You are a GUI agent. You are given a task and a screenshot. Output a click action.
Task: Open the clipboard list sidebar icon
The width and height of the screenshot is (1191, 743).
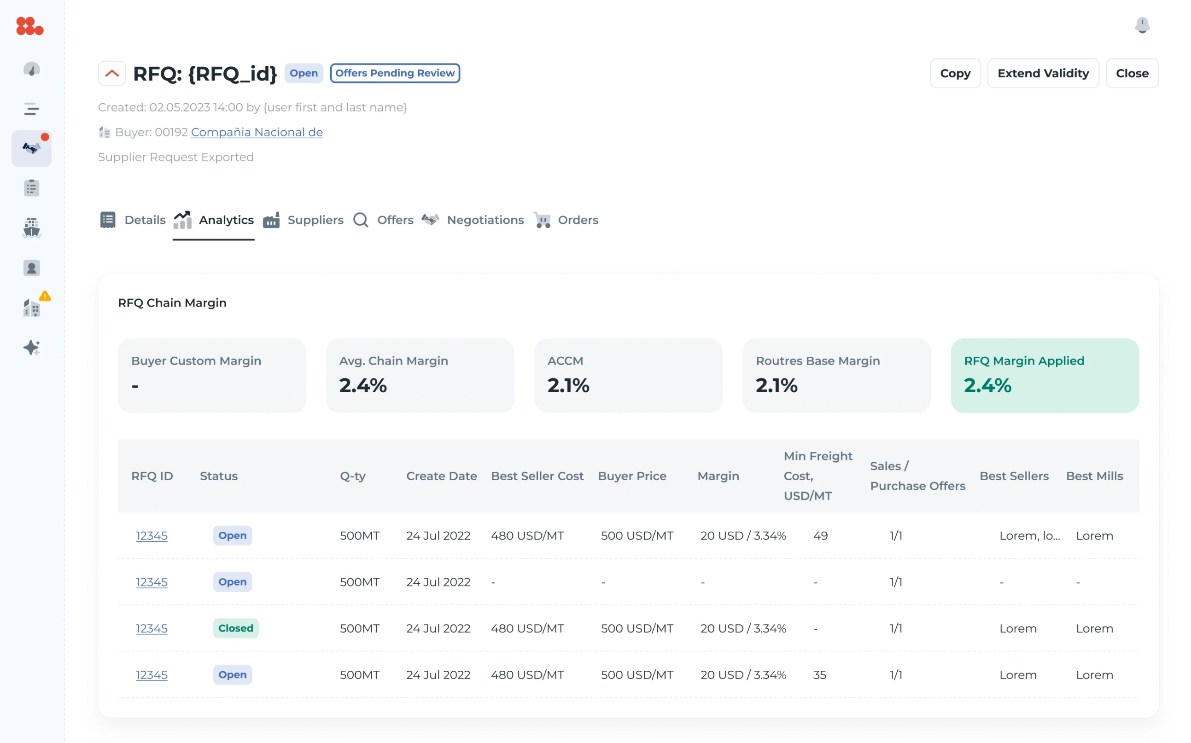tap(31, 188)
